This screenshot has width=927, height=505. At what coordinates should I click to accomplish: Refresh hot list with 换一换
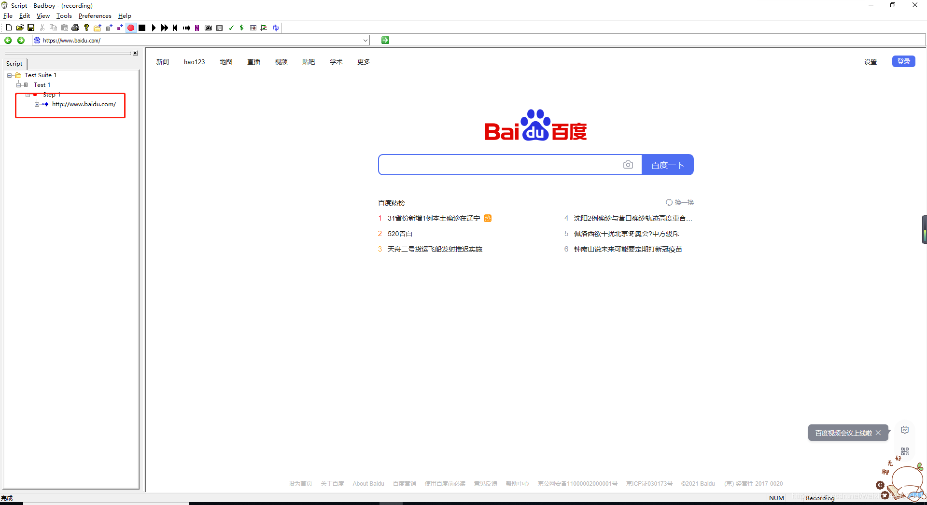(x=680, y=203)
